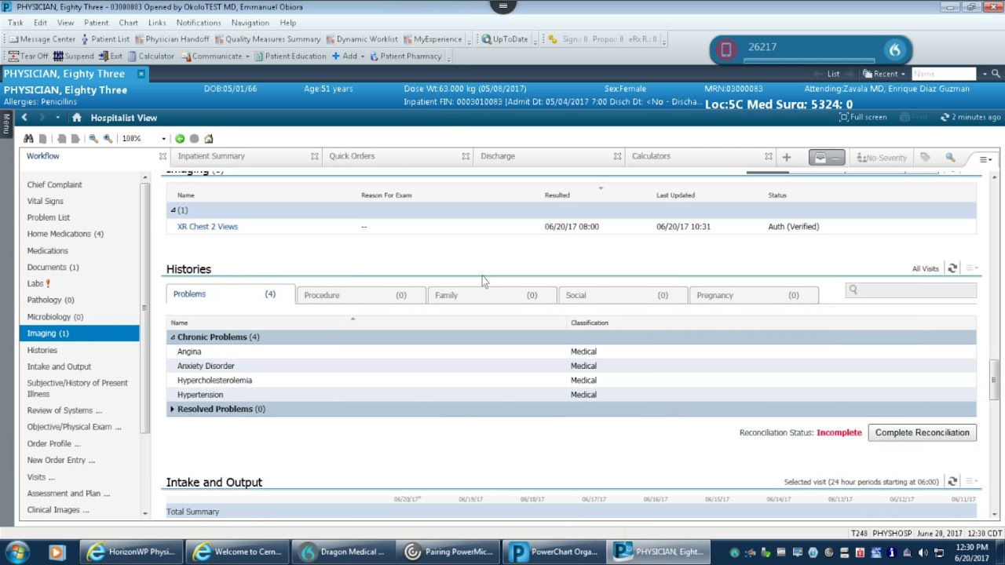Viewport: 1005px width, 565px height.
Task: Click the Dragon flame microphone icon
Action: [895, 50]
